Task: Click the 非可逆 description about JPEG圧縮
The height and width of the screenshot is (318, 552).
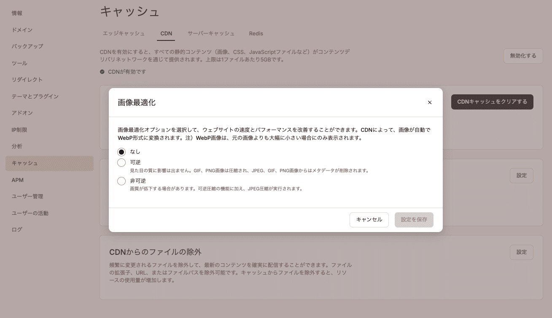Action: coord(216,189)
